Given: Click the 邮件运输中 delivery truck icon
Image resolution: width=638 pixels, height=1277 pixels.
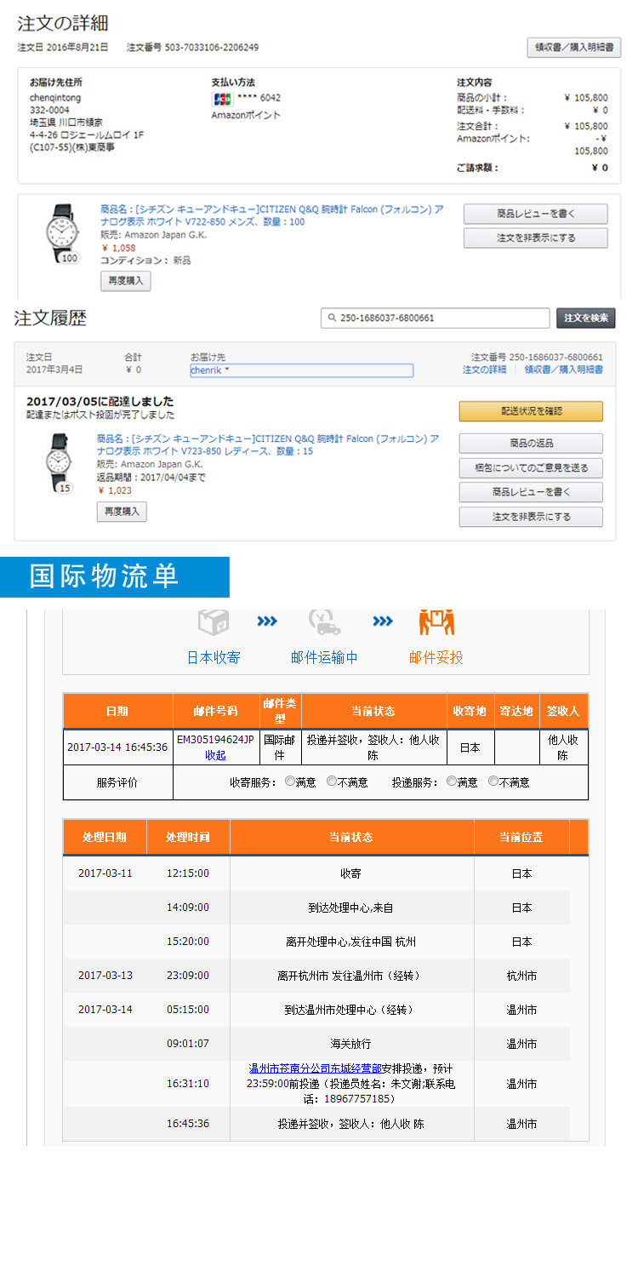Looking at the screenshot, I should coord(324,621).
